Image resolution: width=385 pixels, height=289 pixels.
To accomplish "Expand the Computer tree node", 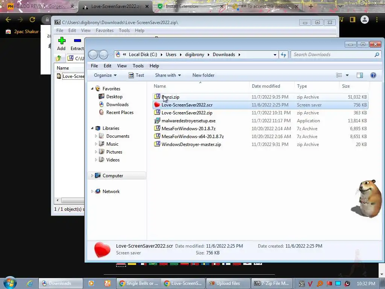I will [x=92, y=175].
